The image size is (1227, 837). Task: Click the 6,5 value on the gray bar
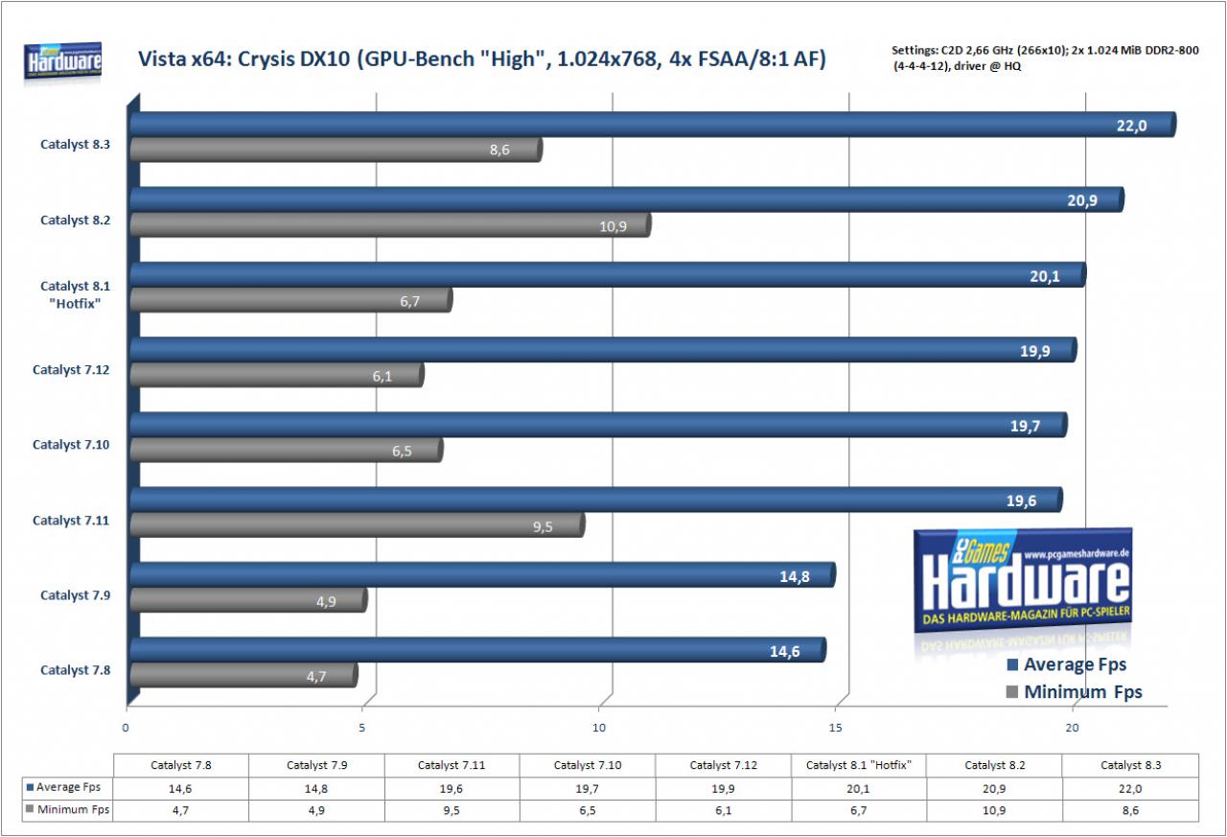(401, 451)
